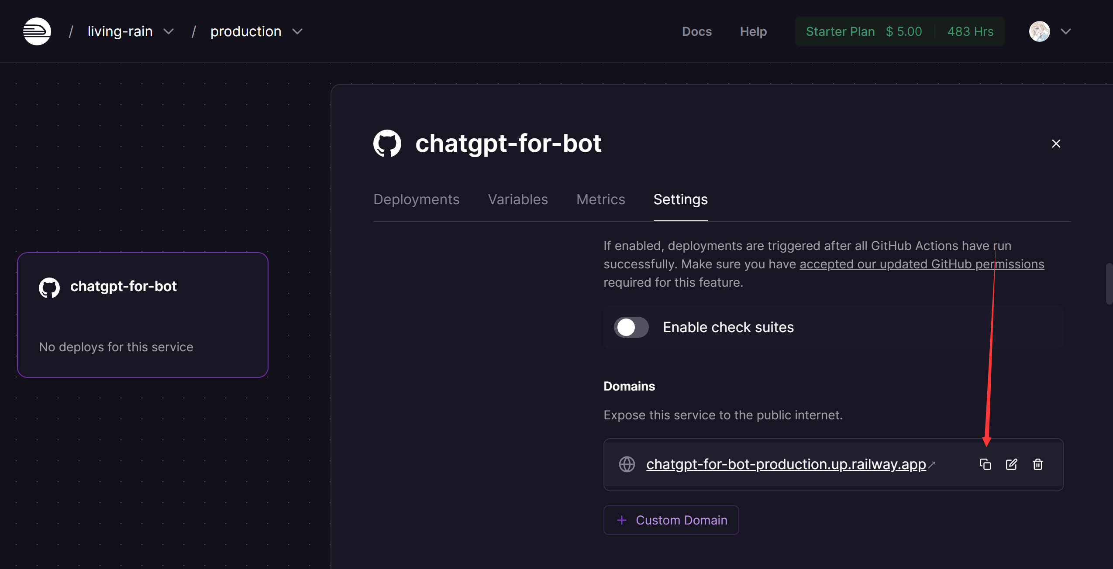Click GitHub icon on service card

tap(49, 288)
